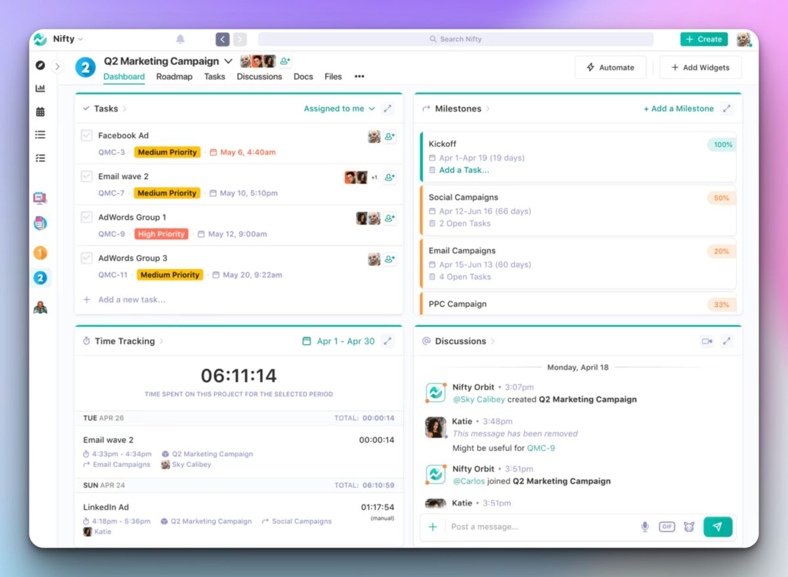Record a voice message with the microphone icon
Screen dimensions: 788x577
(644, 526)
